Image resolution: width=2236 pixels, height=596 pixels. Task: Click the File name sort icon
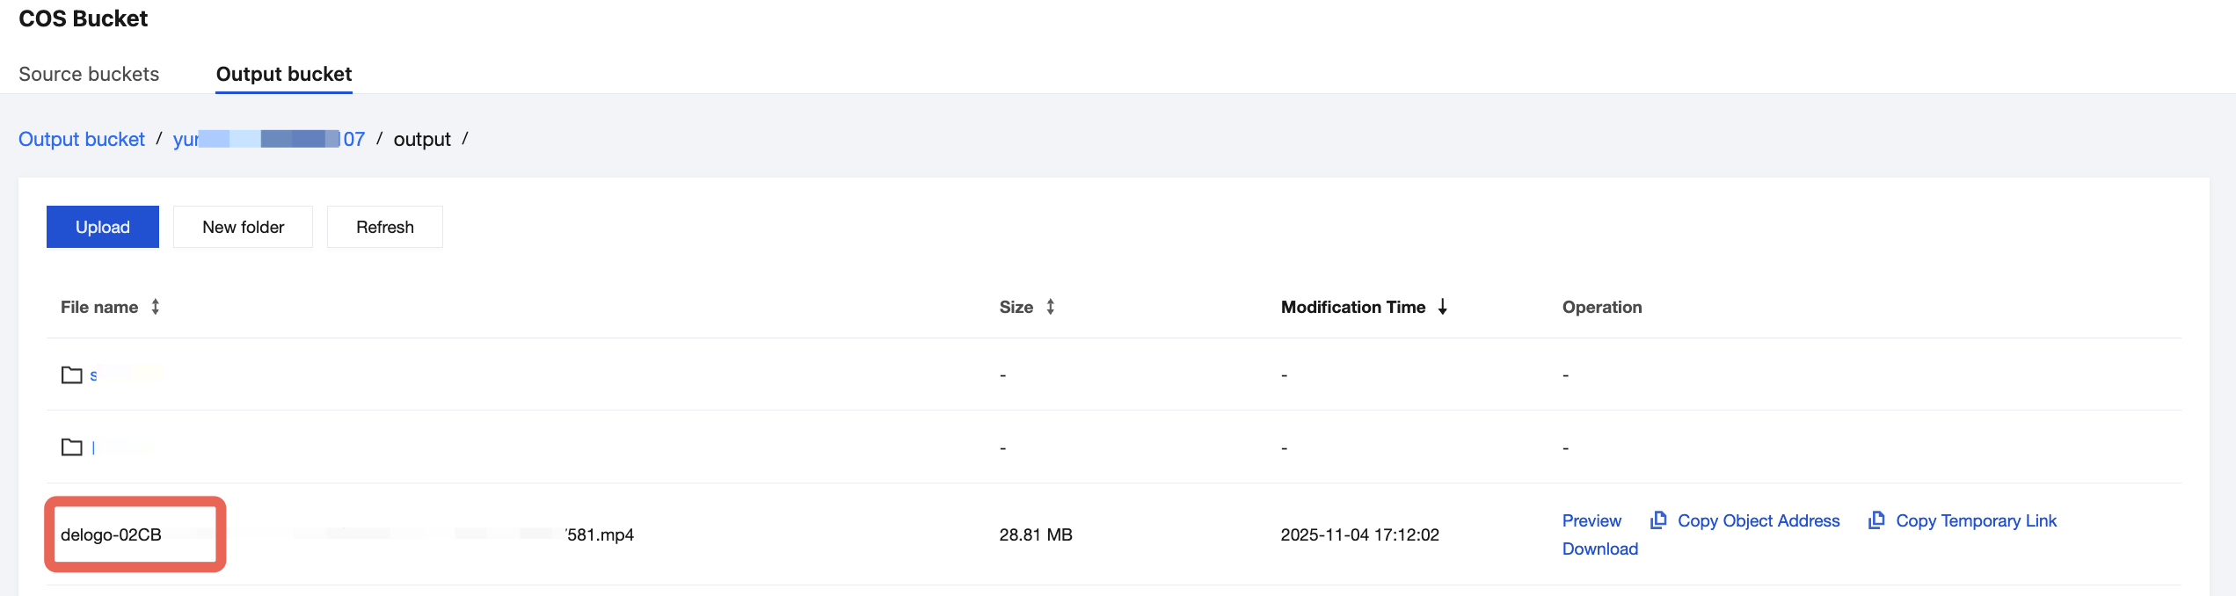(x=156, y=307)
